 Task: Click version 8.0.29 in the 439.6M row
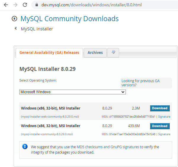107,126
